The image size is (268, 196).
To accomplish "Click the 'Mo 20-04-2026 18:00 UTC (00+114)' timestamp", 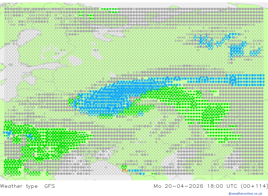I will coord(211,186).
